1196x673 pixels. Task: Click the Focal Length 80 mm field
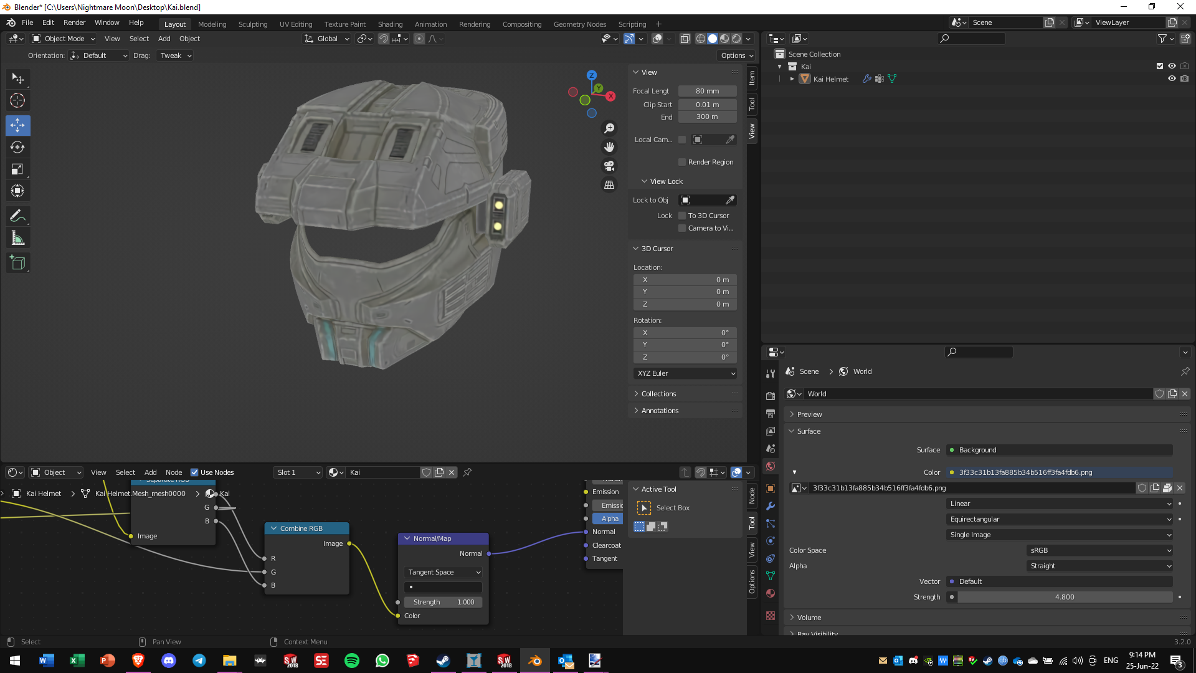pyautogui.click(x=707, y=91)
